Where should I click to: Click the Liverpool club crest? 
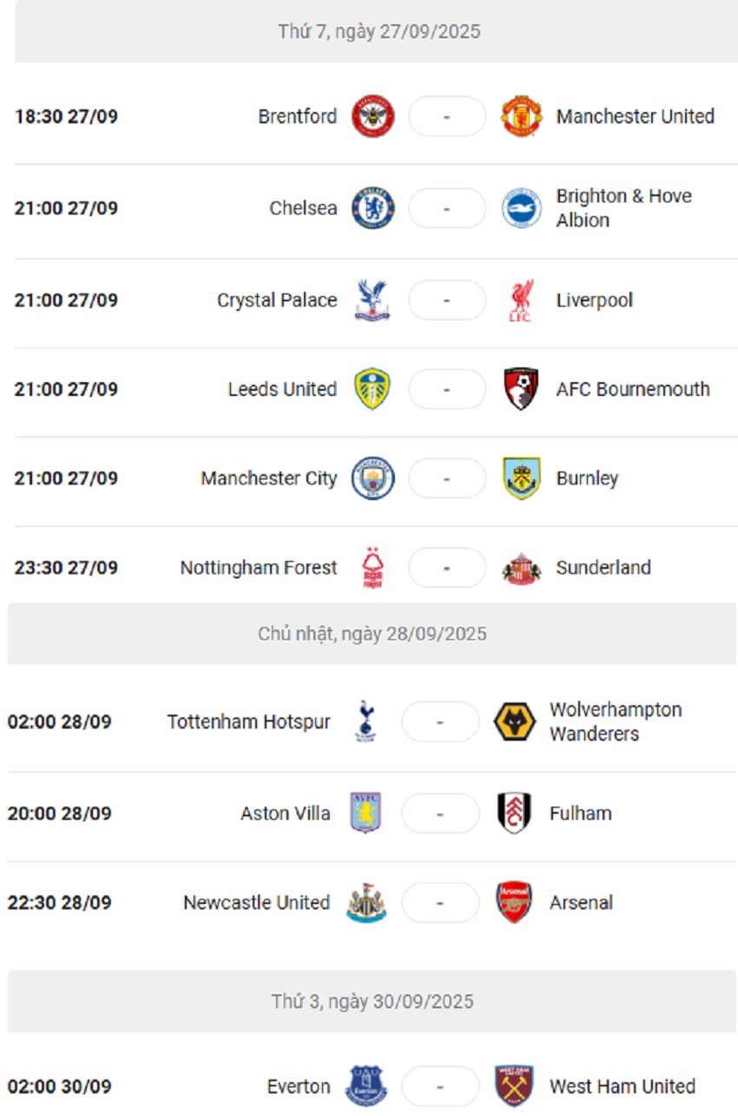521,300
